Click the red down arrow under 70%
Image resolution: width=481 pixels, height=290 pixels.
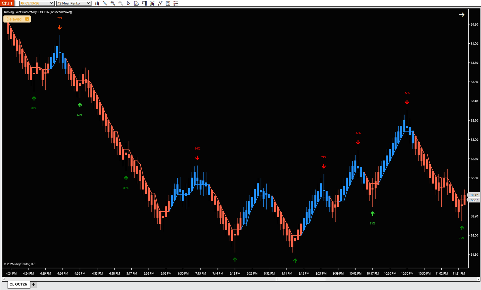click(60, 27)
